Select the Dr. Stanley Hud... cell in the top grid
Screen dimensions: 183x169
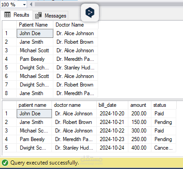[75, 68]
